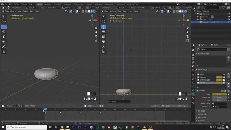The image size is (231, 130).
Task: Open the File menu
Action: [x=6, y=4]
